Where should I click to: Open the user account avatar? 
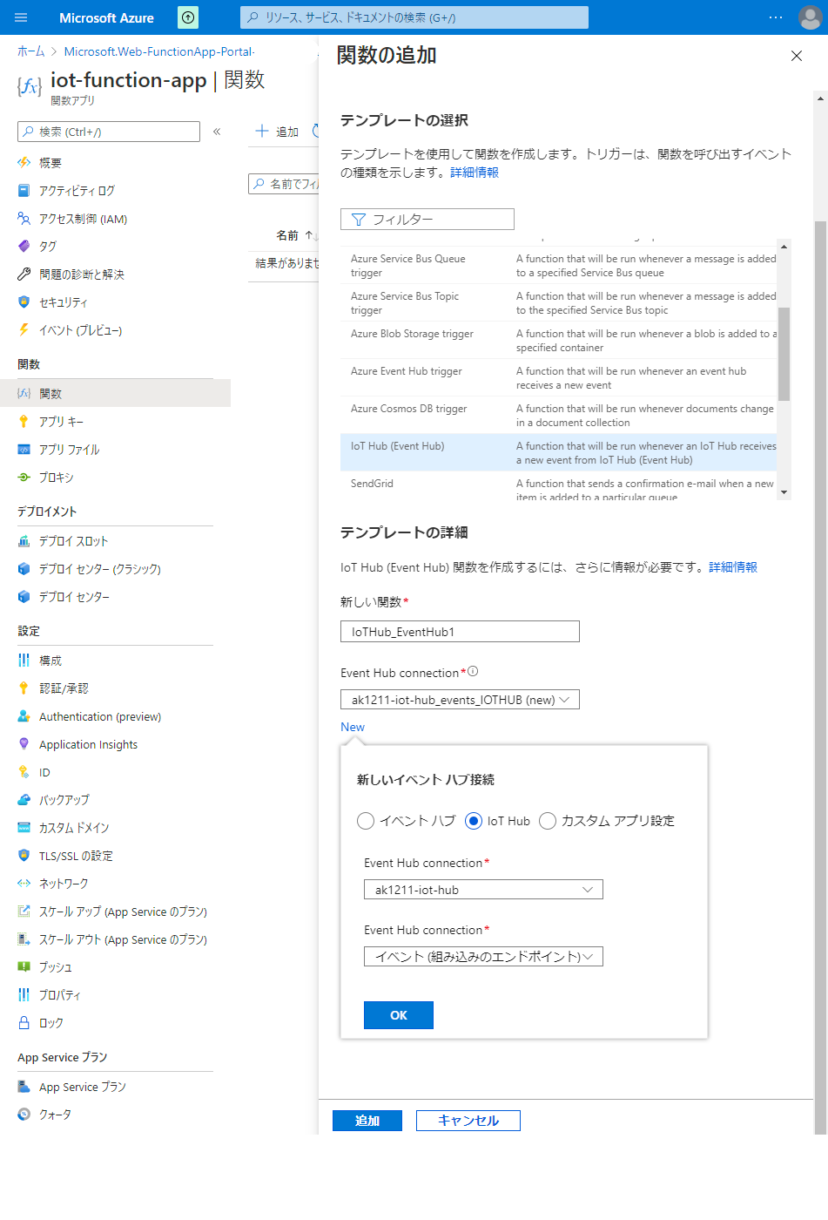pyautogui.click(x=810, y=17)
